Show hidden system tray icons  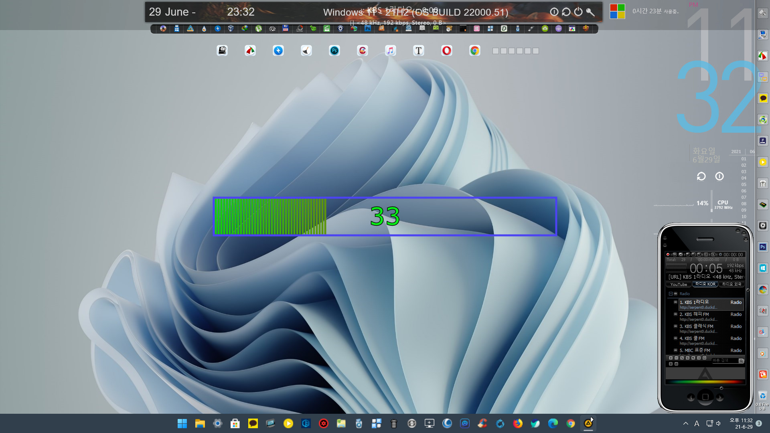pos(685,423)
